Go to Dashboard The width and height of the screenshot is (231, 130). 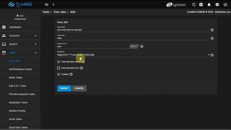pos(15,27)
